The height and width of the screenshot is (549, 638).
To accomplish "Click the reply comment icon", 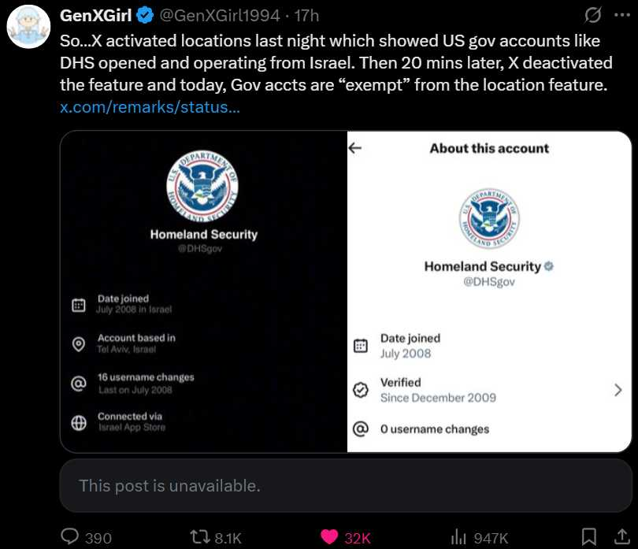I will (x=71, y=537).
